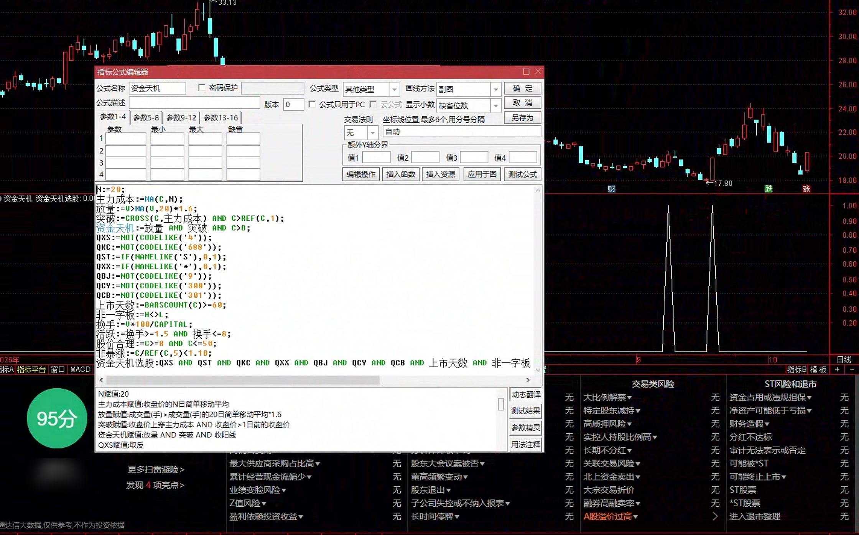Close the formula editor dialog
Screen dimensions: 859x535
538,72
